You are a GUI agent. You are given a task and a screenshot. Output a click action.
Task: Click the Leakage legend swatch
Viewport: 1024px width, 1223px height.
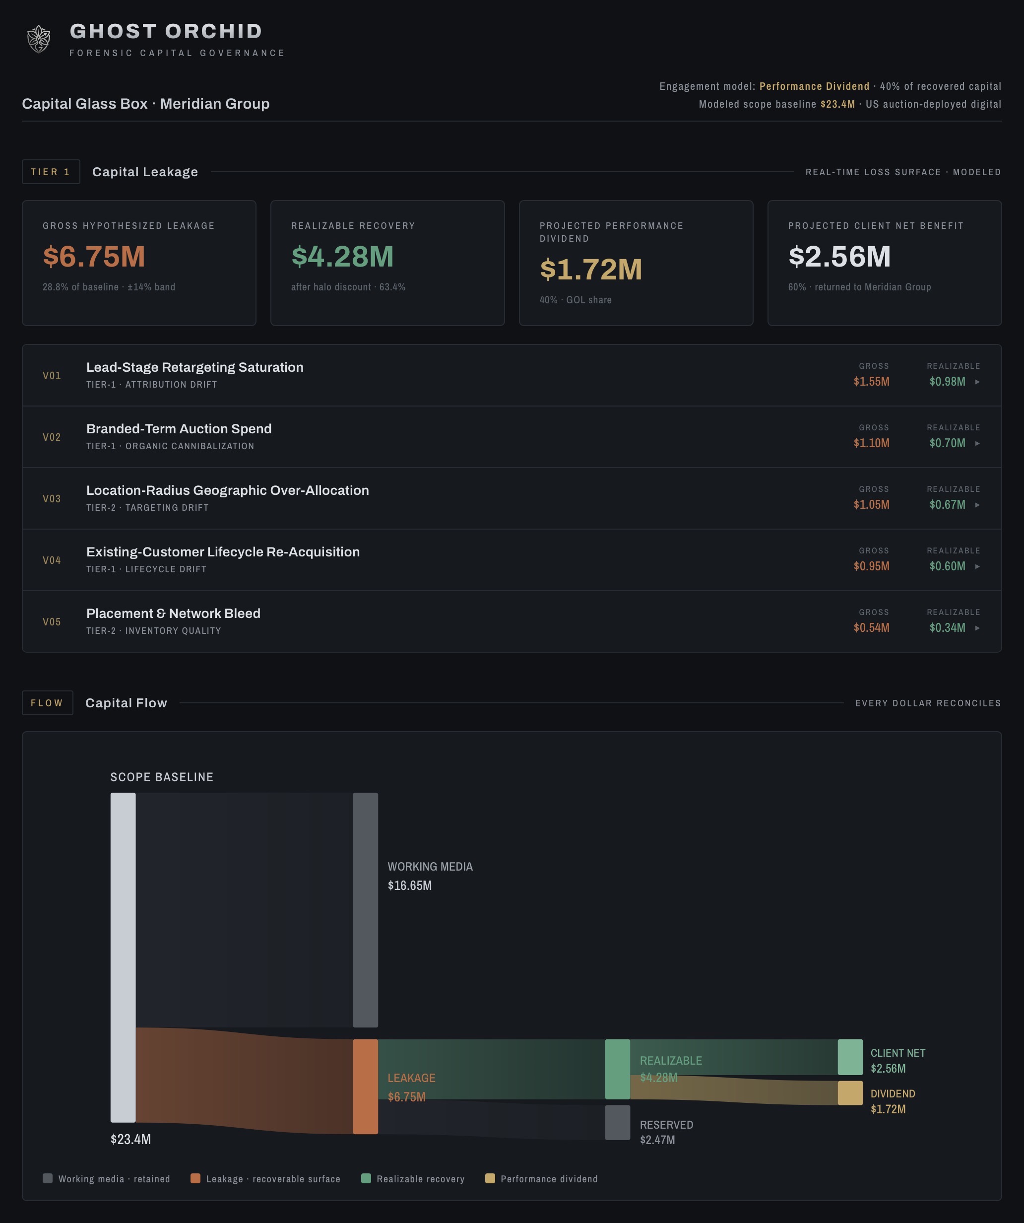click(195, 1178)
